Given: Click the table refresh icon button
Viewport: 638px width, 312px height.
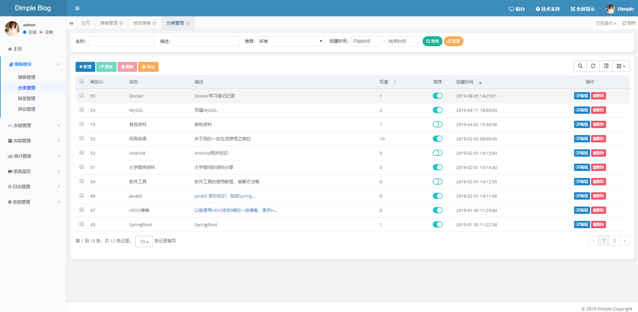Looking at the screenshot, I should point(593,66).
